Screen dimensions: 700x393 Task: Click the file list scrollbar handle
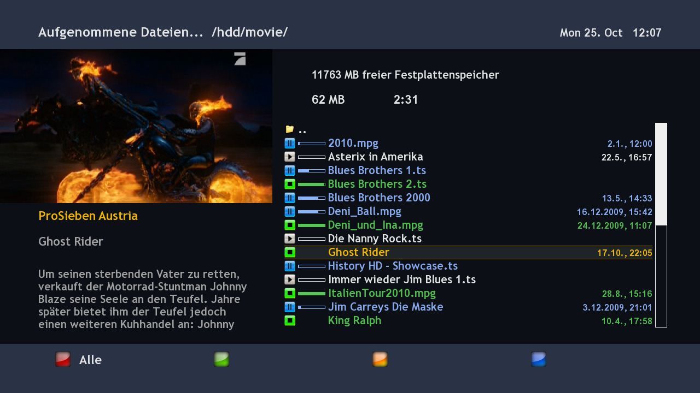(x=661, y=174)
